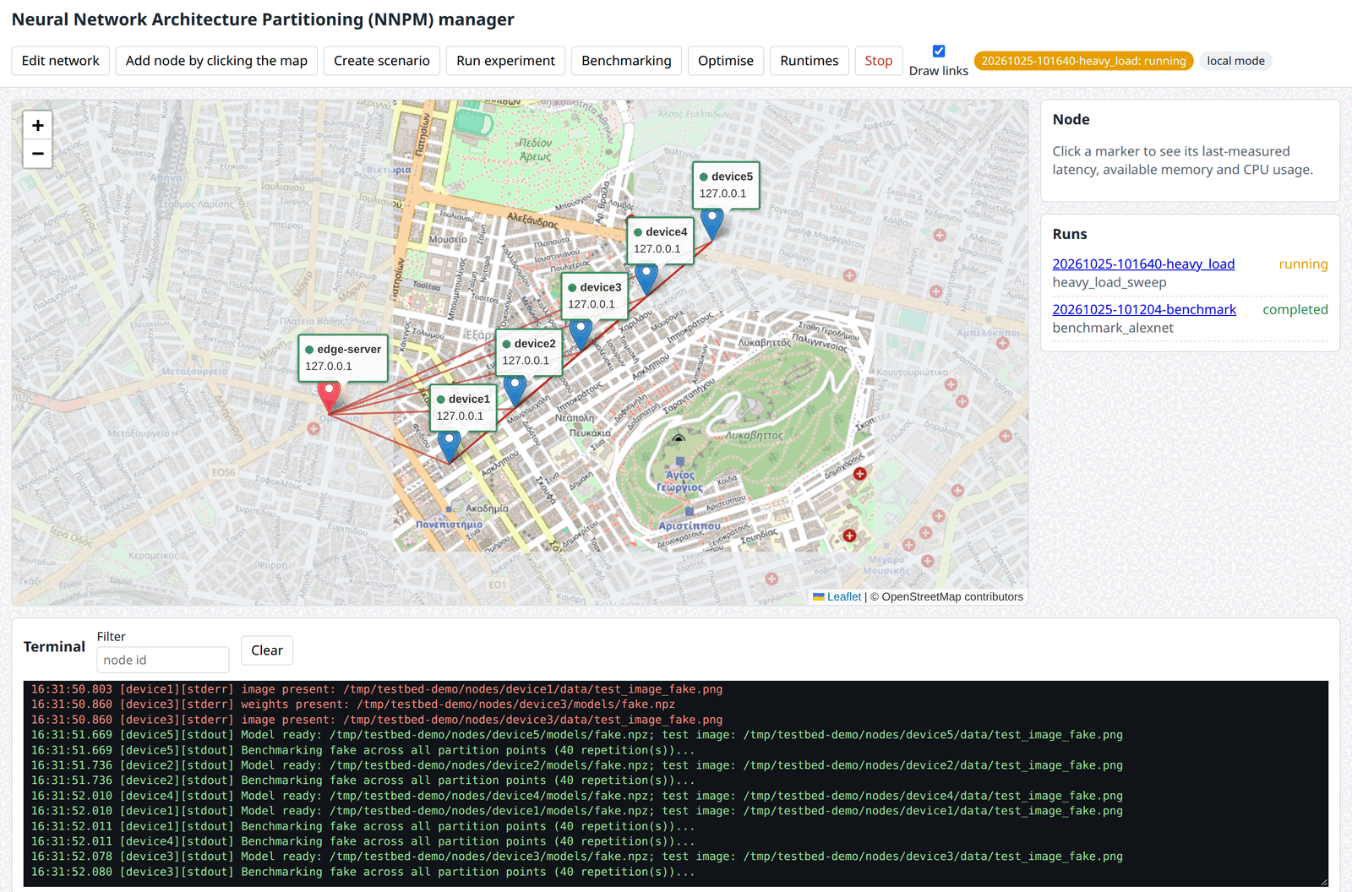Open run 20261025-101204-benchmark
The width and height of the screenshot is (1352, 892).
[1144, 309]
